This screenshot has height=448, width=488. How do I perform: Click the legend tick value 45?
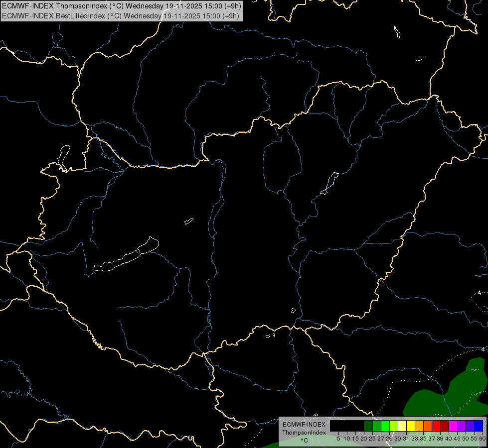click(x=457, y=439)
